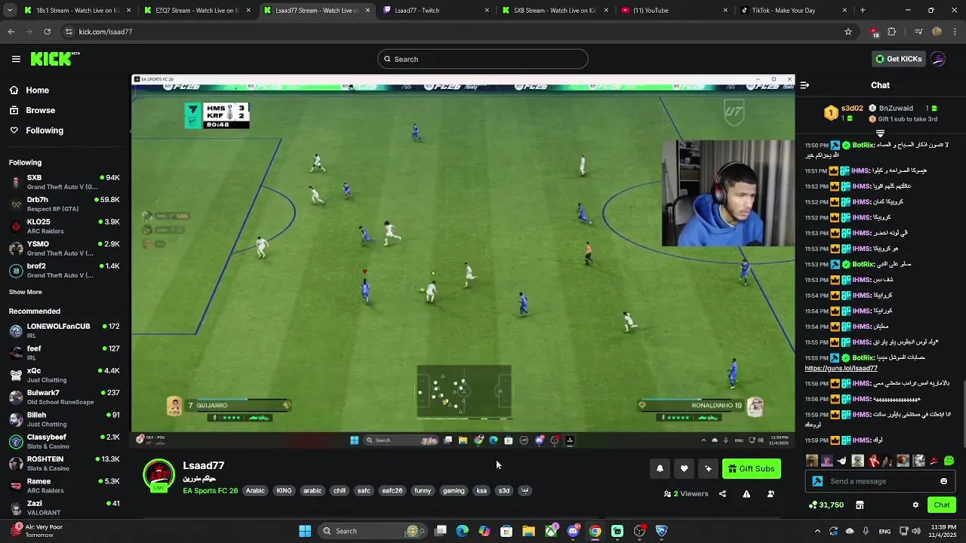This screenshot has width=966, height=543.
Task: Open the user profile avatar menu
Action: tap(938, 59)
